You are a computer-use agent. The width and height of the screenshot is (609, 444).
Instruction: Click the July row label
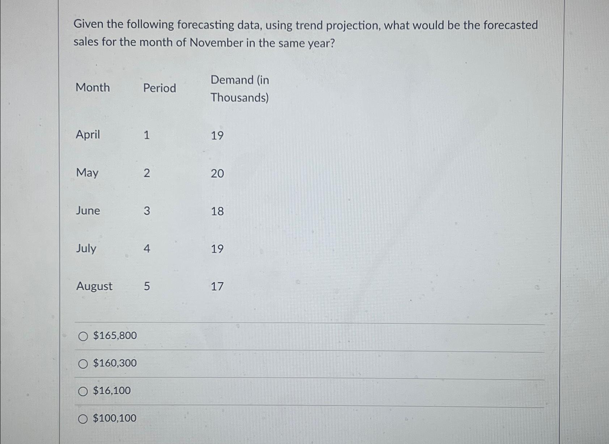tap(86, 249)
